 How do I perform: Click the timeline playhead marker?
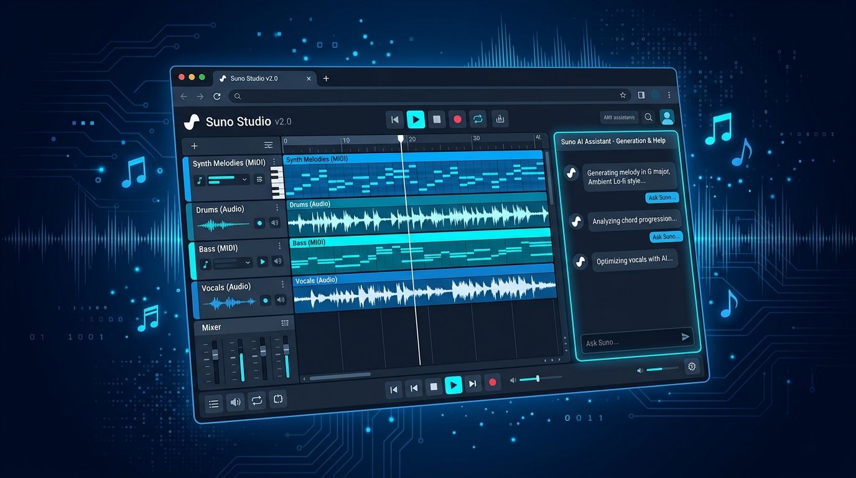pos(401,138)
